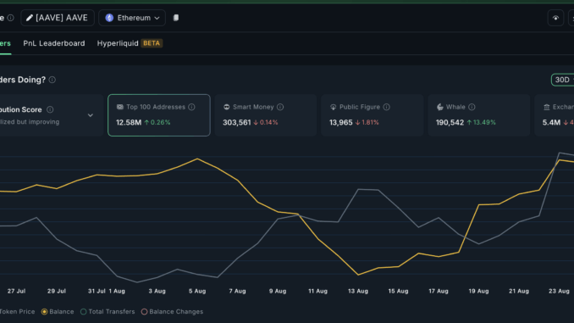Open the 30D time range selector
574x323 pixels.
point(563,80)
